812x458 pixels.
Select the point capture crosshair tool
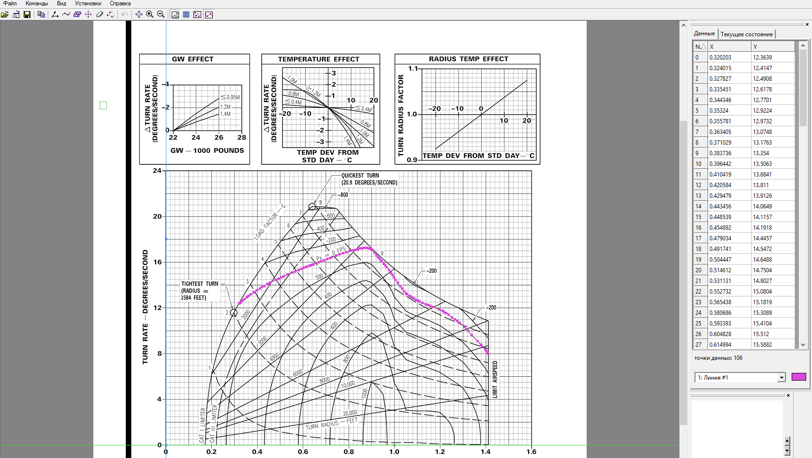tap(88, 15)
